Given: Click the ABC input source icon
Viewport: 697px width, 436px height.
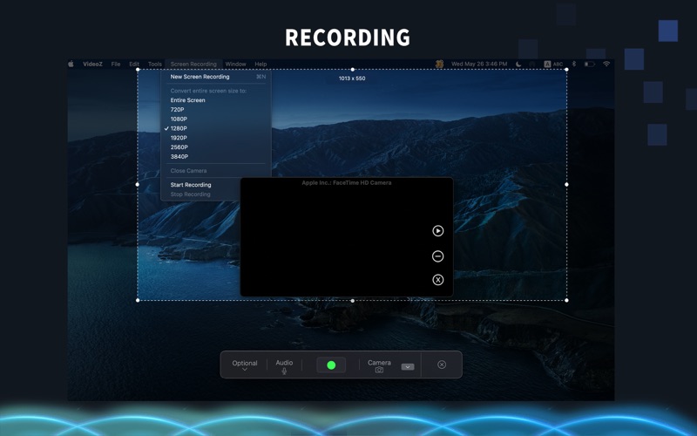Looking at the screenshot, I should click(553, 64).
